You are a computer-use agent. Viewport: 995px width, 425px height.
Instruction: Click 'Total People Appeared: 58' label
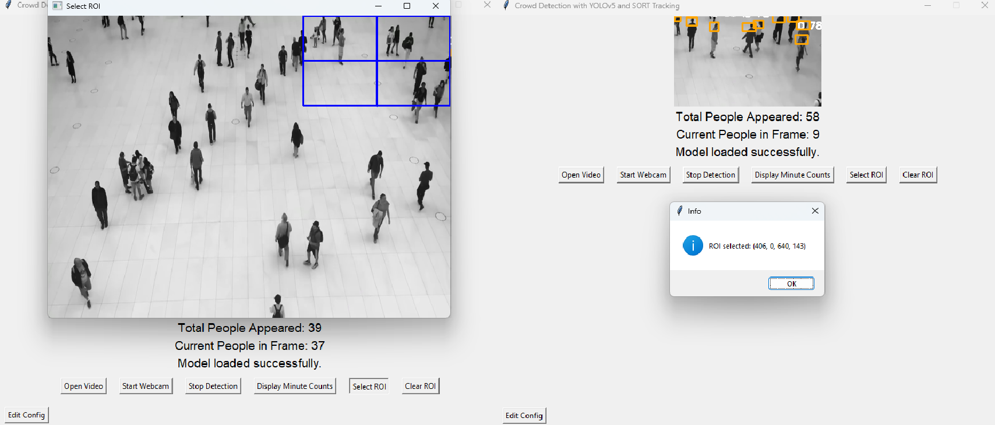pos(747,117)
